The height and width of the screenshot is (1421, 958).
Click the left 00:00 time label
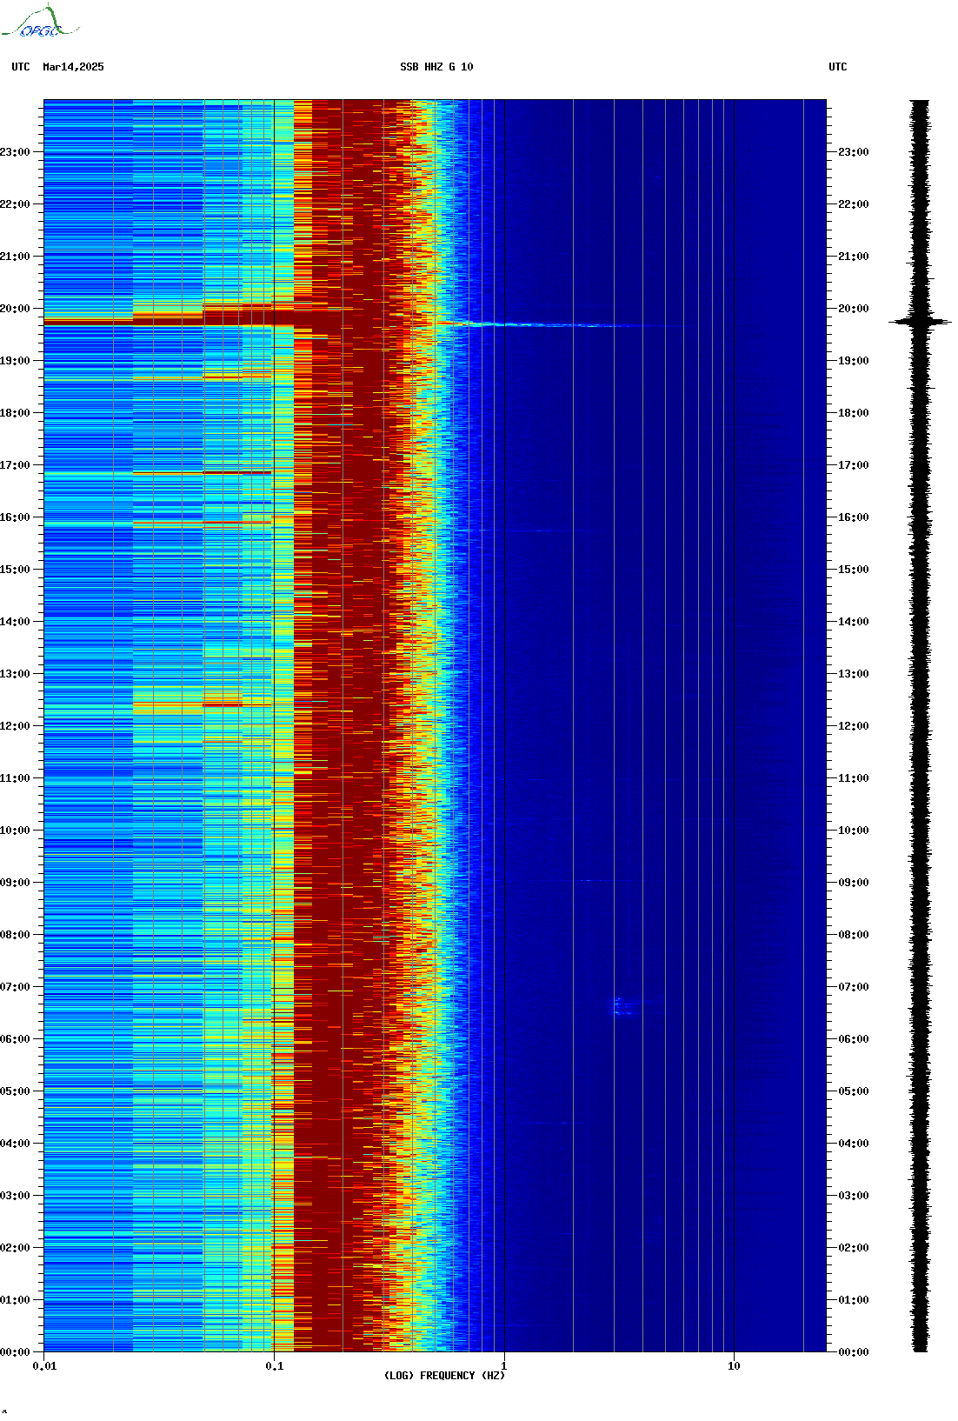[15, 1352]
